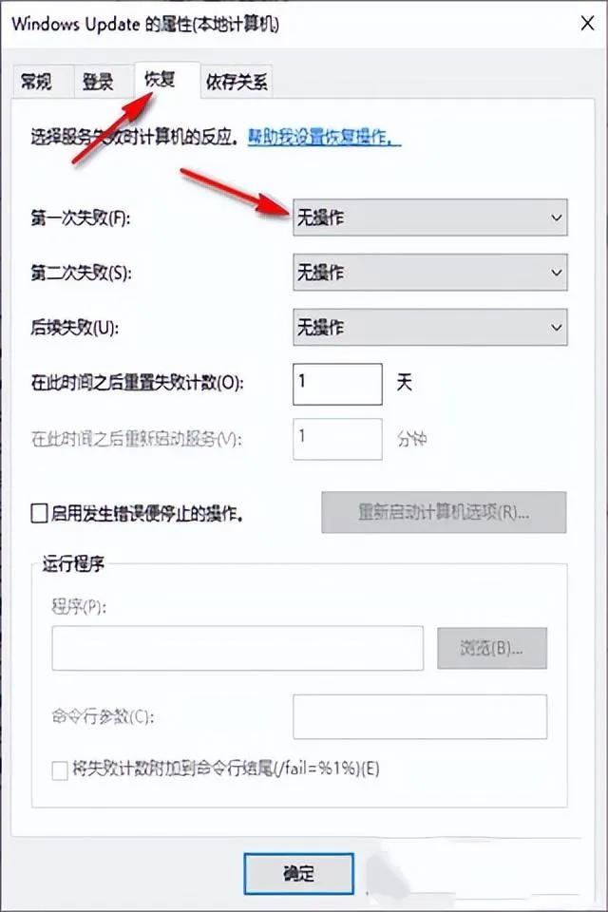Click the 程序 path input field

pos(237,649)
